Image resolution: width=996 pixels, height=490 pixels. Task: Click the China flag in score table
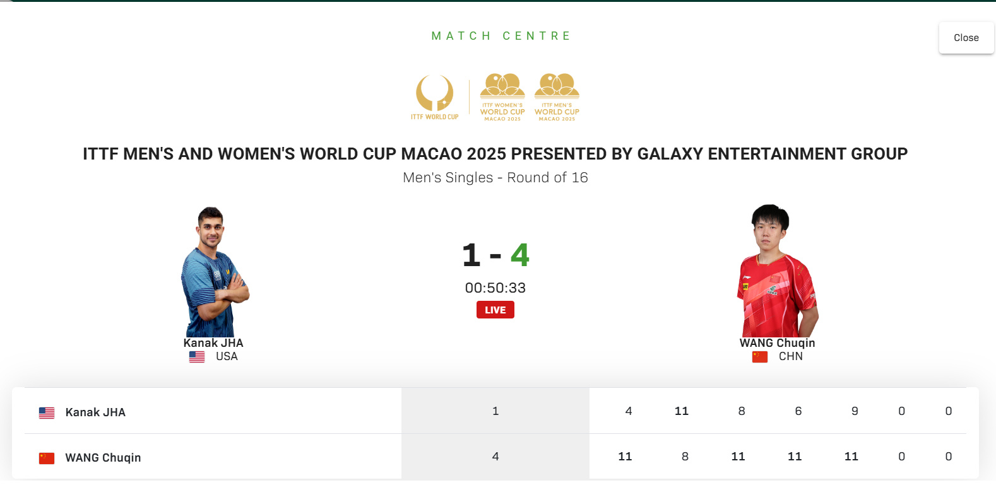tap(47, 458)
